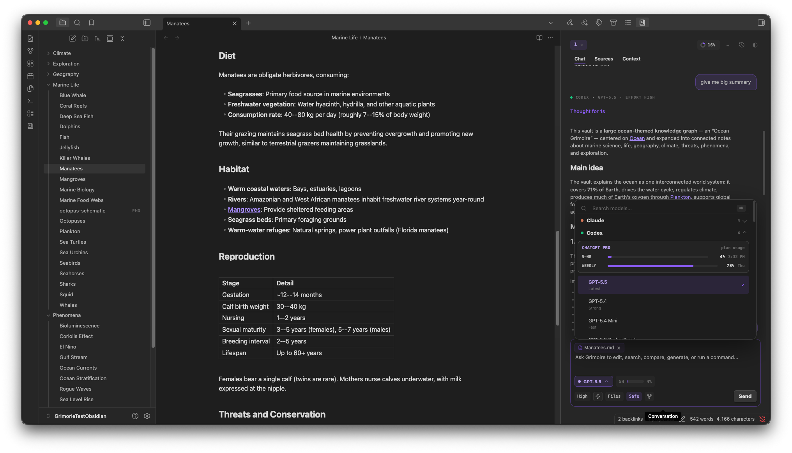Switch to the Sources tab

pyautogui.click(x=604, y=59)
